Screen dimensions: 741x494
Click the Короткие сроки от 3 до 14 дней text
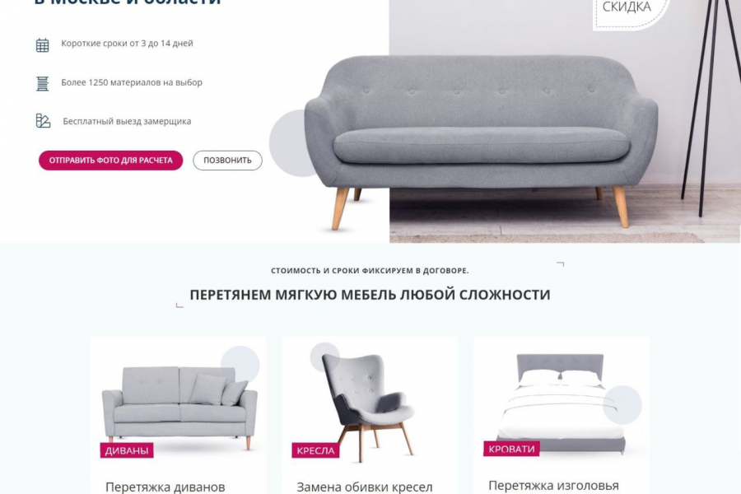127,44
